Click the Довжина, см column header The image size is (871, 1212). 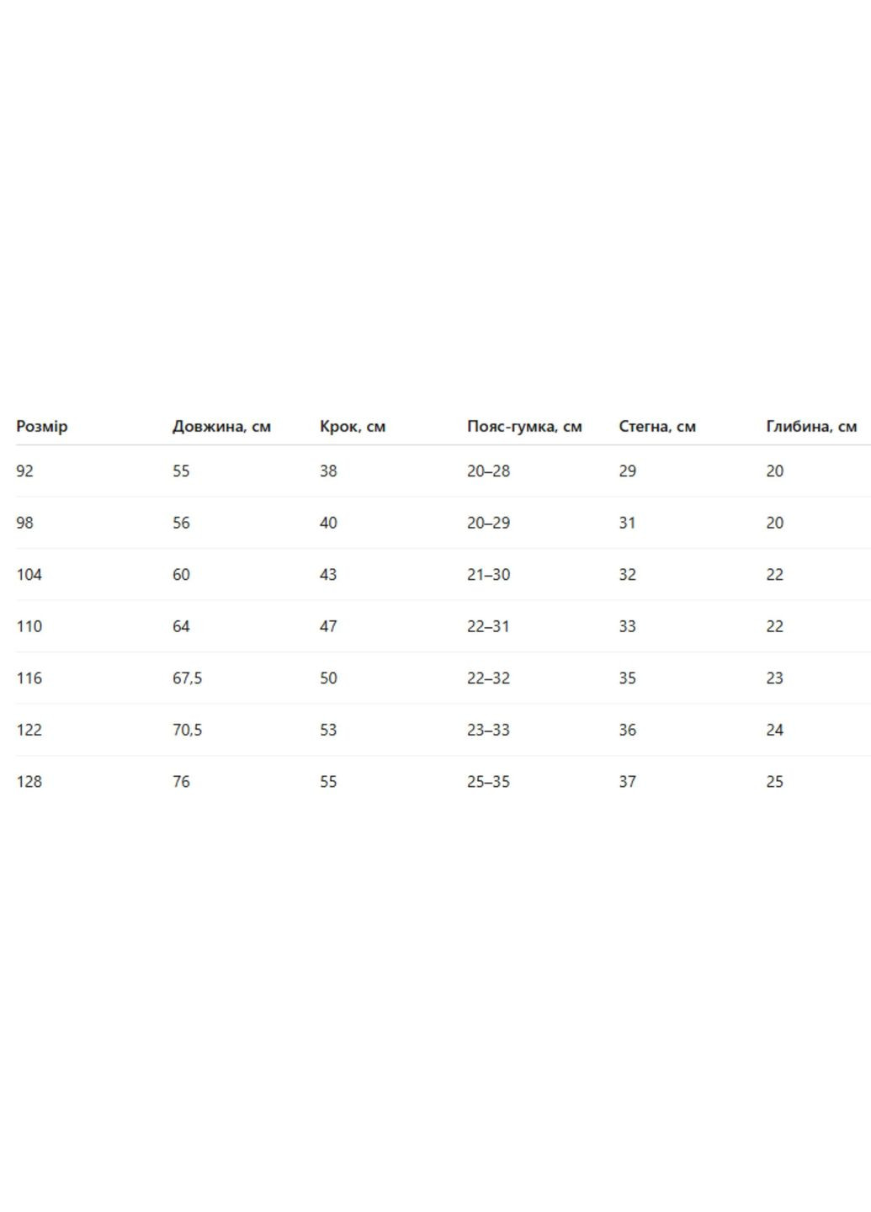click(x=221, y=426)
